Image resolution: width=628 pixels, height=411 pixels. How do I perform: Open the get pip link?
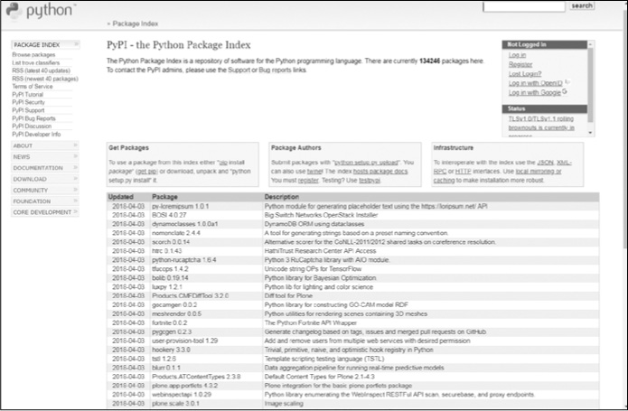pos(147,172)
